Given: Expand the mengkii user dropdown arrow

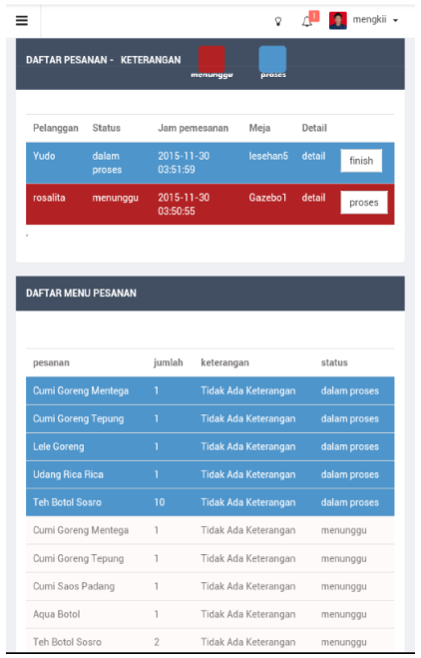Looking at the screenshot, I should 395,21.
